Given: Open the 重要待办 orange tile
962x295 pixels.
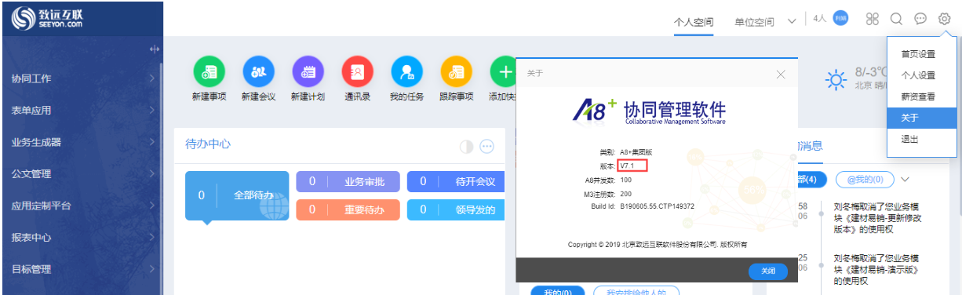Looking at the screenshot, I should pos(348,209).
